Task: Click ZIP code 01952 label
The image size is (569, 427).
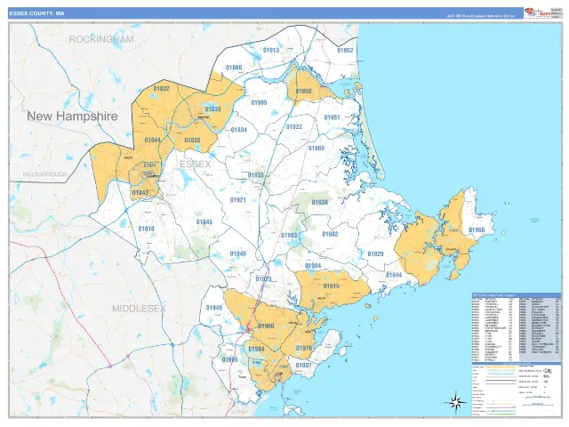Action: pyautogui.click(x=345, y=50)
